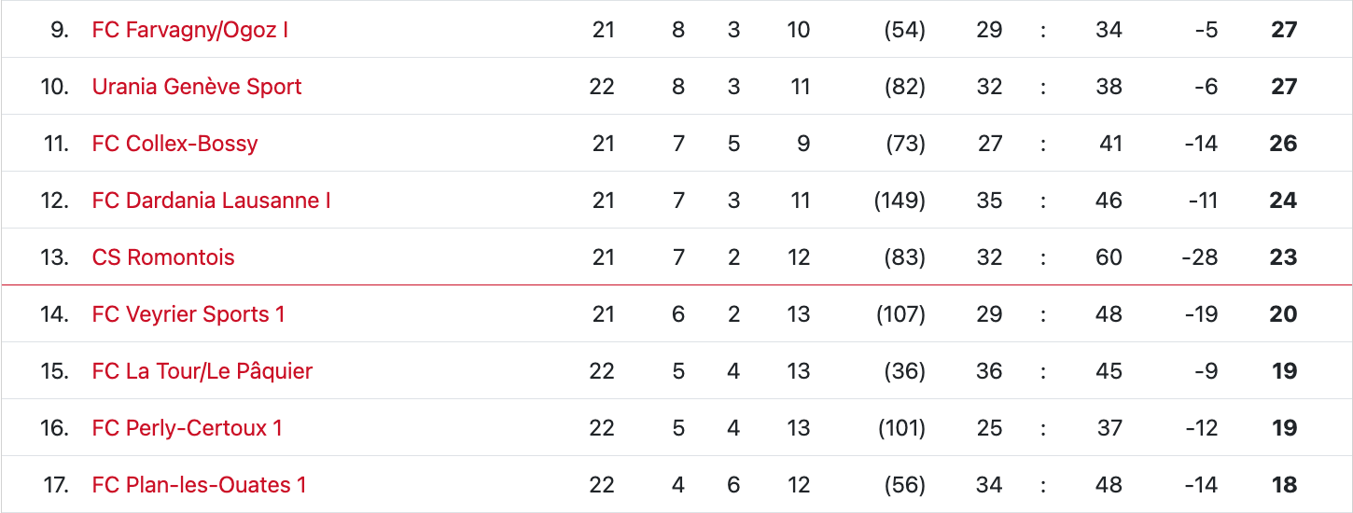Go to the FC Veyrier Sports 1 page

pyautogui.click(x=188, y=314)
